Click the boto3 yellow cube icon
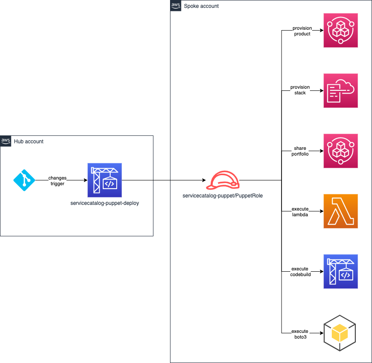The image size is (372, 363). click(340, 333)
